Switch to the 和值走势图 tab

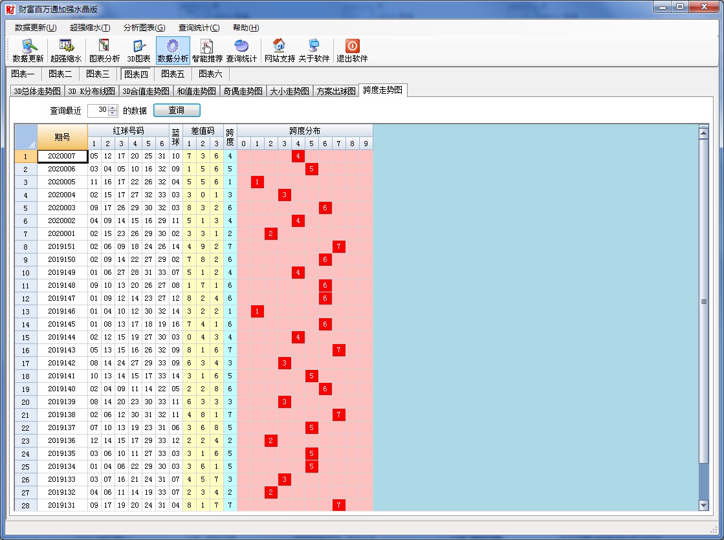[196, 91]
